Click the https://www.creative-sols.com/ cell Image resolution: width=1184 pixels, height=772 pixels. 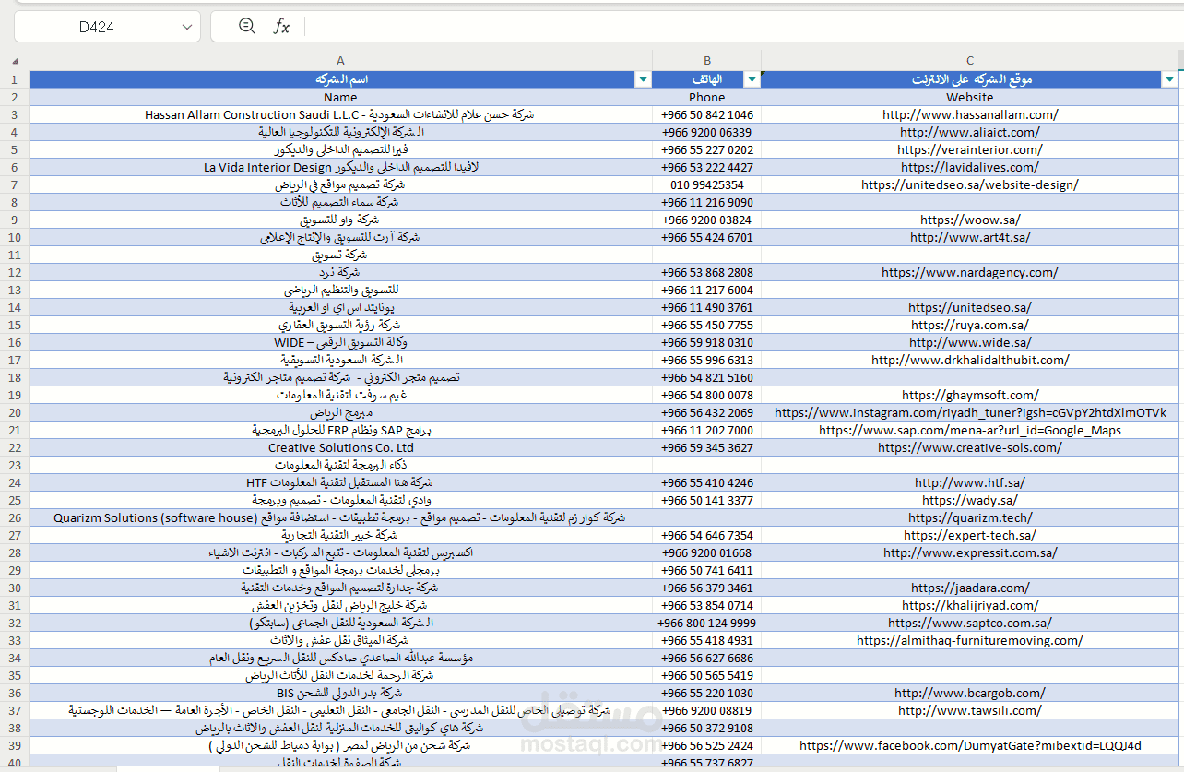click(x=970, y=447)
